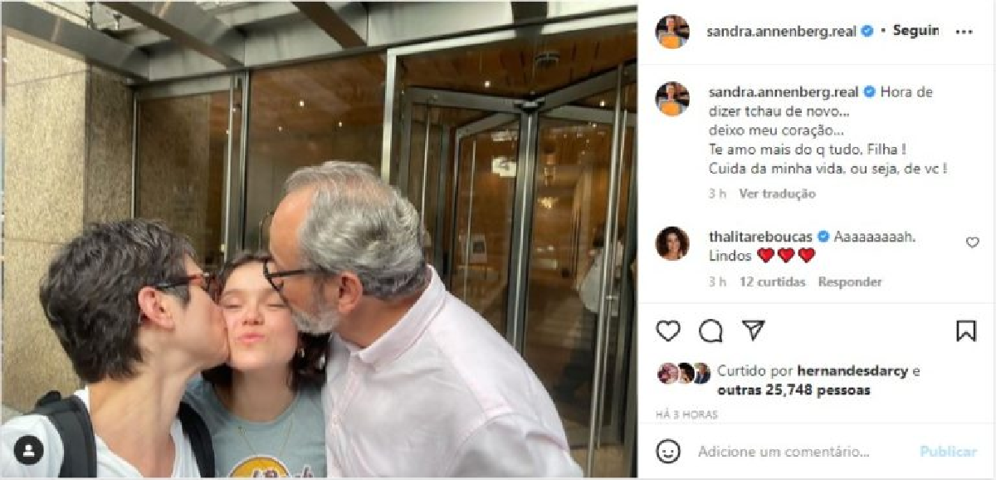
Task: Show list of outras 25,748 pessoas
Action: coord(793,389)
